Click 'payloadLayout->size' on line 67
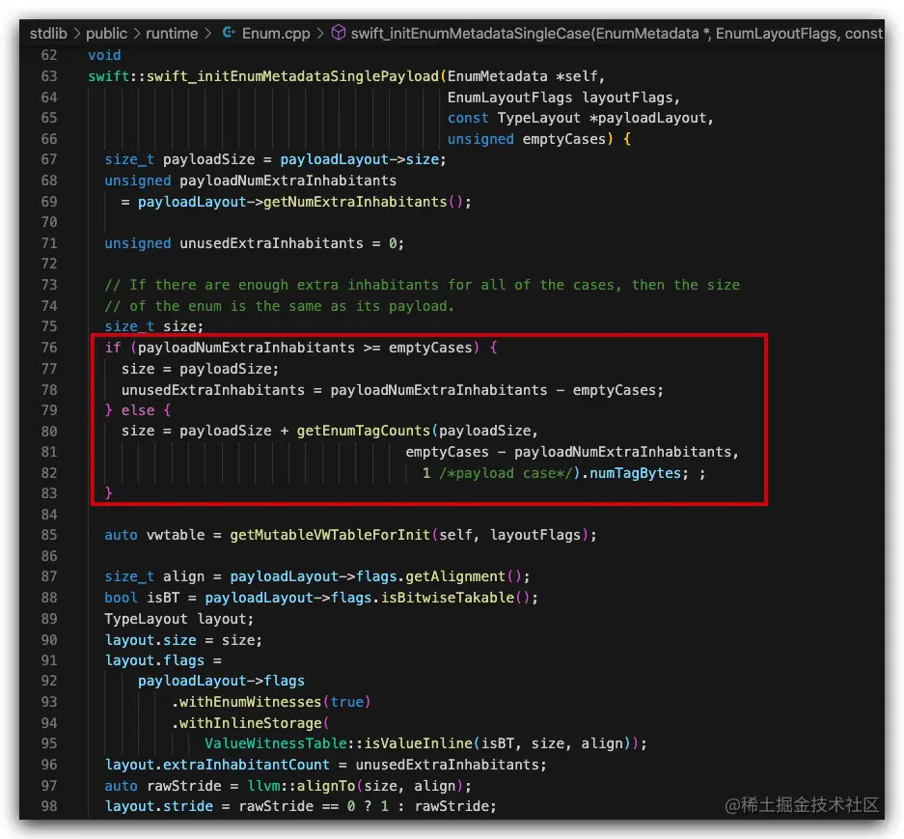Viewport: 904px width, 839px height. pyautogui.click(x=361, y=159)
